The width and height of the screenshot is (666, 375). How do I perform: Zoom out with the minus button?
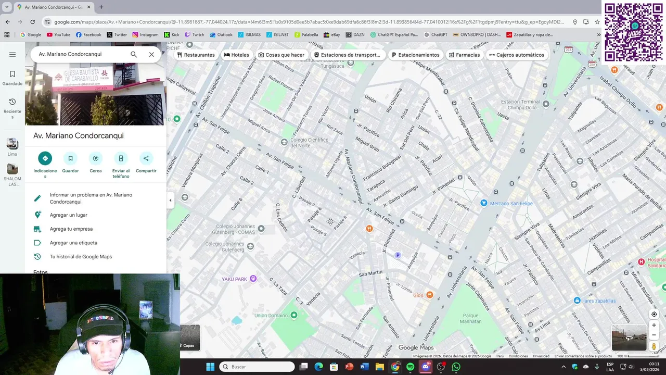click(654, 335)
